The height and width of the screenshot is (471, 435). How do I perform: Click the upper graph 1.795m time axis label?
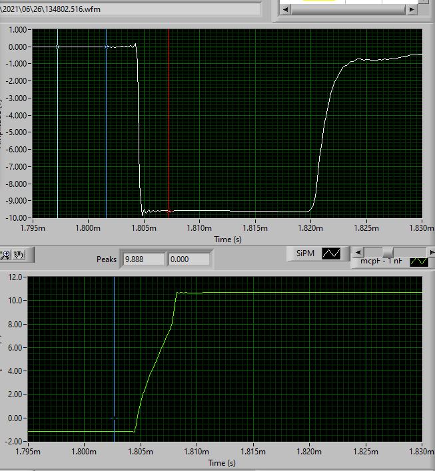coord(33,228)
